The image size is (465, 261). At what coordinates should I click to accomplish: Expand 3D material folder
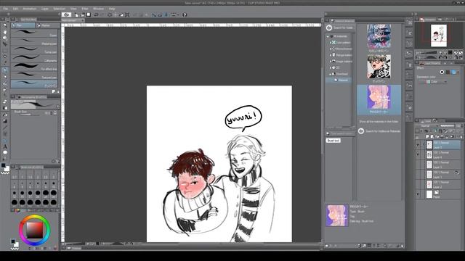pyautogui.click(x=331, y=67)
